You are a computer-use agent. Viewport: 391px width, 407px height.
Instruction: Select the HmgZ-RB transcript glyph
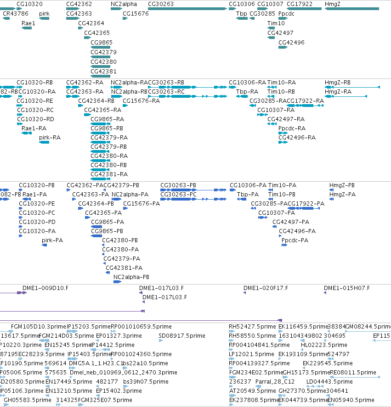pos(352,87)
